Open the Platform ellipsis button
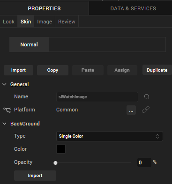Screen dimensions: 172x184 coord(131,110)
